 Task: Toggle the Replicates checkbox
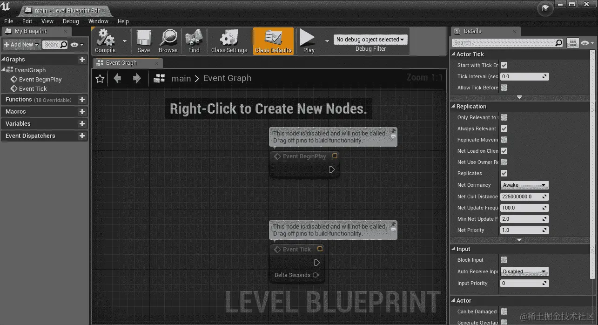[x=504, y=173]
